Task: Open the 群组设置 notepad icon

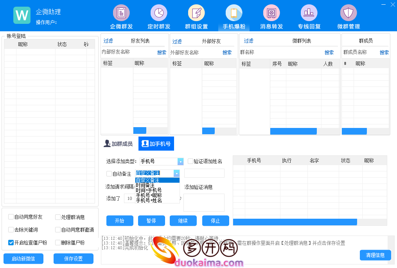Action: click(x=196, y=13)
